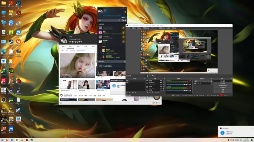Move the selected source up in OBS
The height and width of the screenshot is (142, 254).
[x=156, y=92]
